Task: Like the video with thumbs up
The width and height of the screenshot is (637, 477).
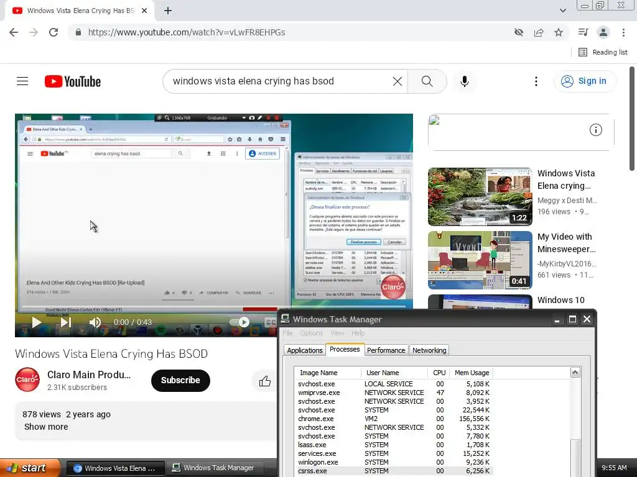Action: (x=264, y=381)
